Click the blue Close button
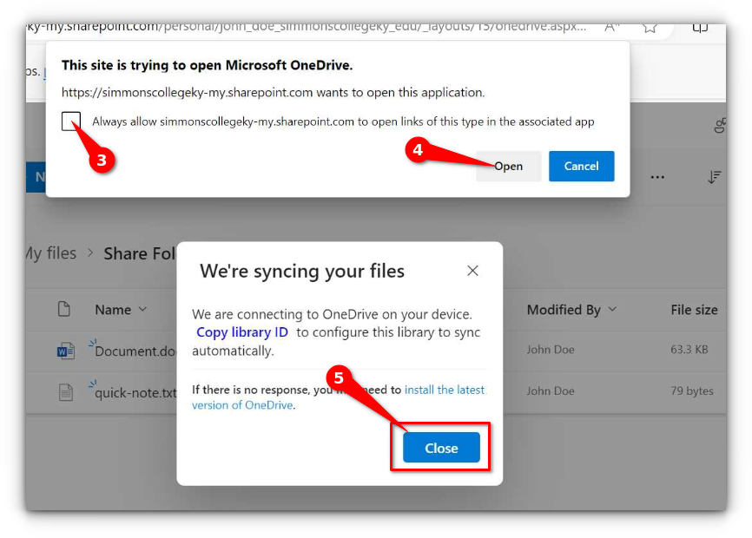The height and width of the screenshot is (538, 752). pyautogui.click(x=441, y=448)
